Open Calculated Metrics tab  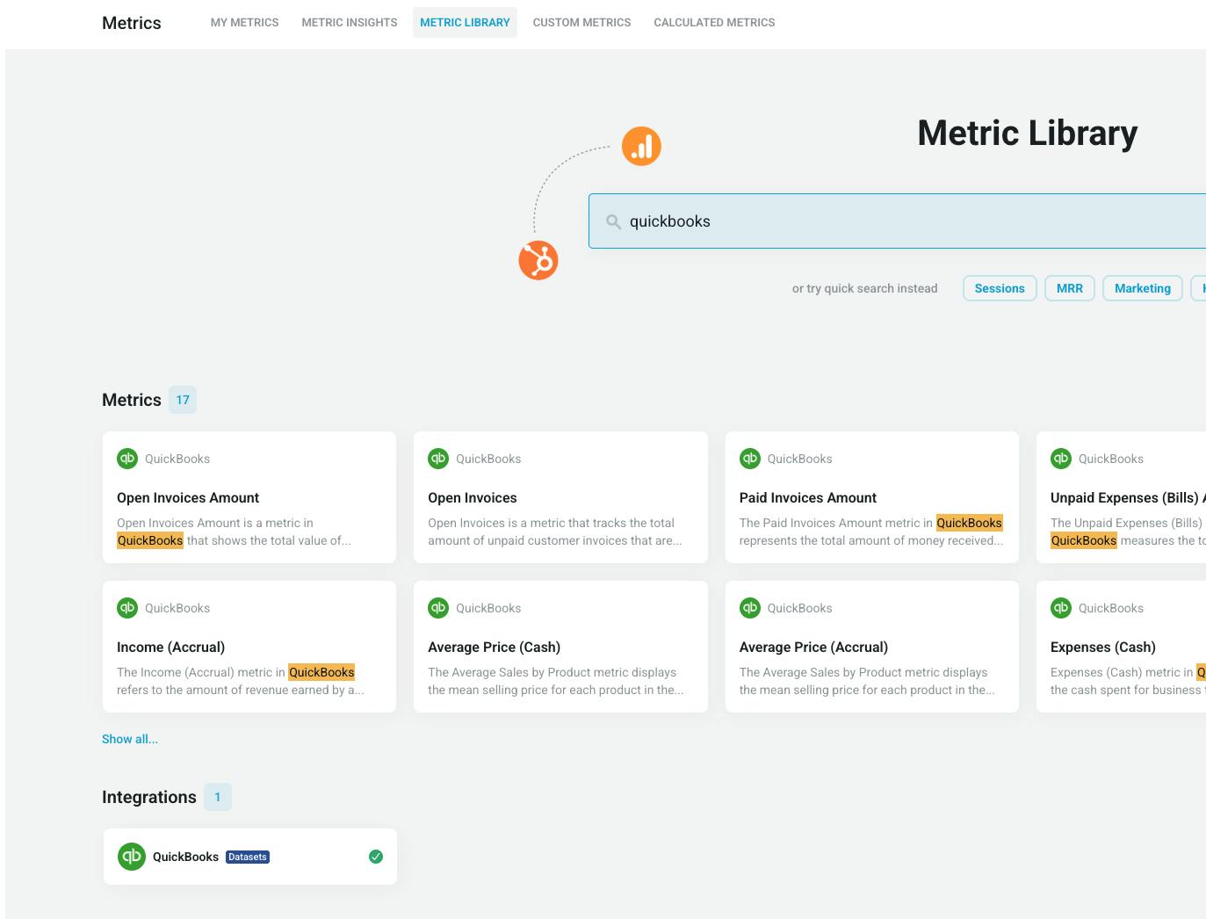[714, 23]
